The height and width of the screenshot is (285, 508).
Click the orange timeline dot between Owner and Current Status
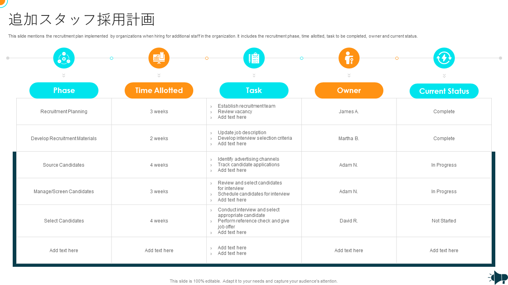[x=397, y=58]
